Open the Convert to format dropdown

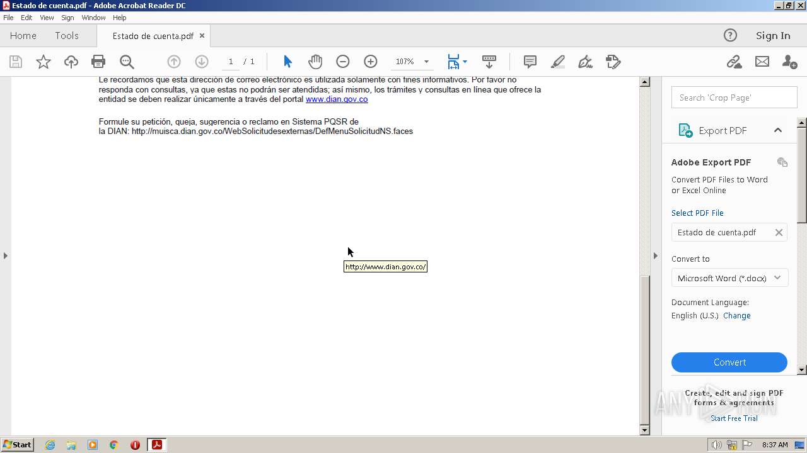click(x=729, y=278)
